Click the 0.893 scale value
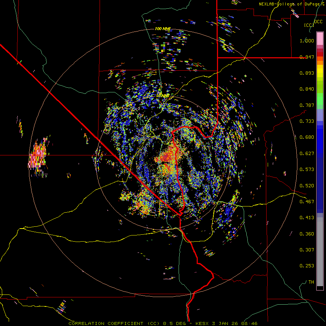 [x=307, y=73]
